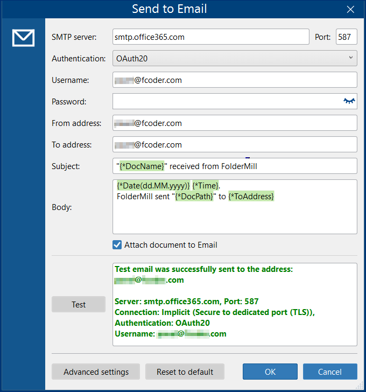Screen dimensions: 366x392
Task: Click the Authentication dropdown arrow
Action: [351, 58]
